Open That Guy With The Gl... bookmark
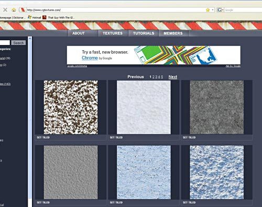This screenshot has width=262, height=207. 59,17
